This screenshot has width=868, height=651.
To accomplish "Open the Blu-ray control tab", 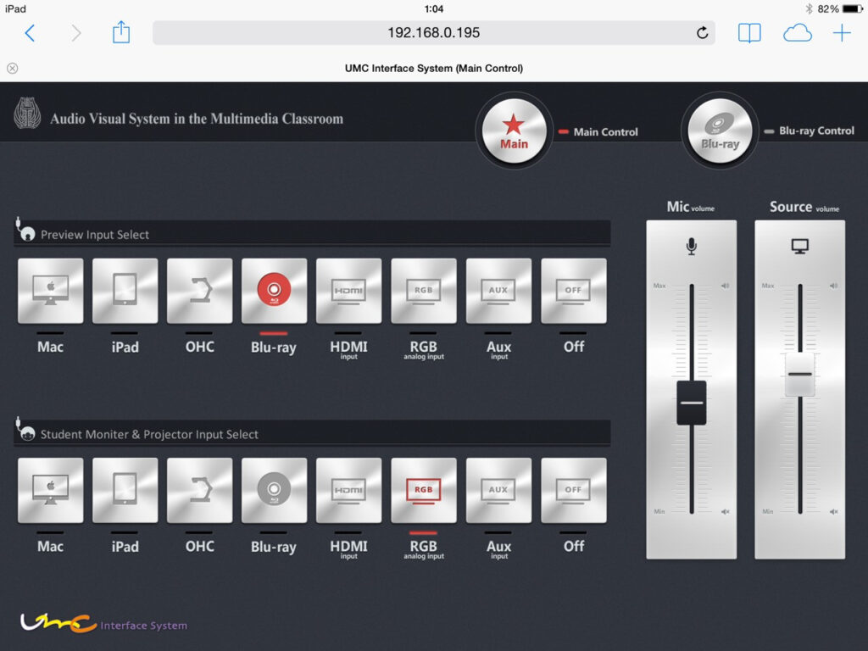I will coord(720,131).
